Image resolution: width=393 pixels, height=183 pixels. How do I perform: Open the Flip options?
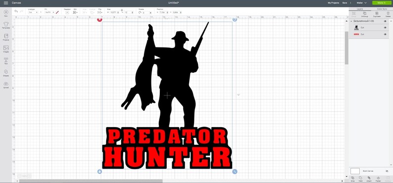(x=100, y=12)
